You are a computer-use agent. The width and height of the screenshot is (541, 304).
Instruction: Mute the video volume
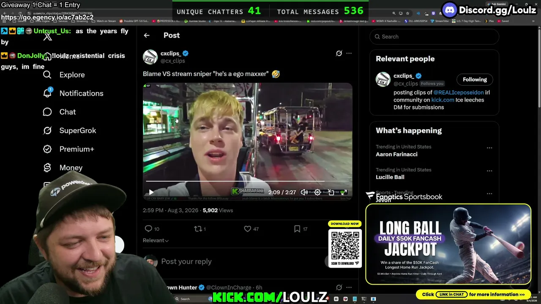click(x=304, y=192)
